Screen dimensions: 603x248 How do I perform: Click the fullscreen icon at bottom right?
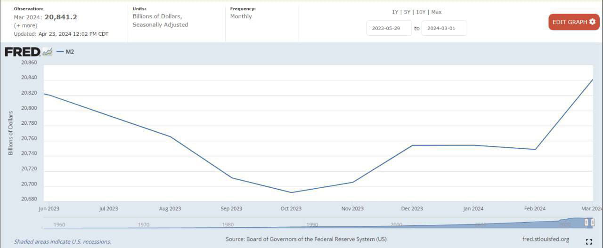pyautogui.click(x=588, y=242)
